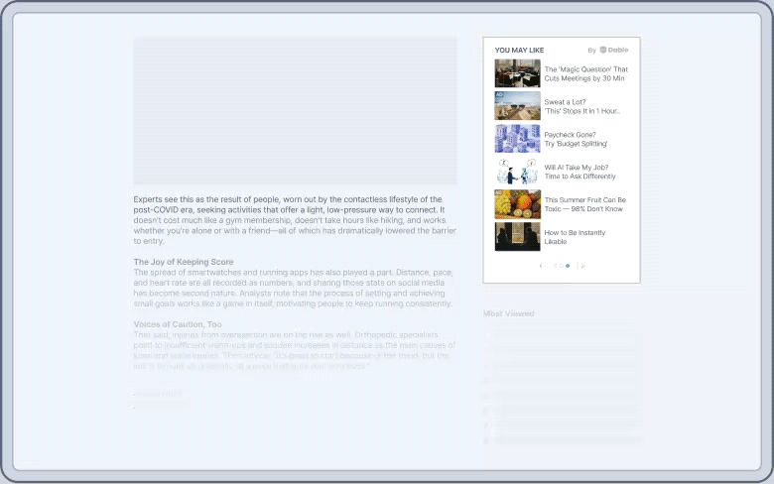Click the Dable logo icon
Screen dimensions: 774x484
(602, 50)
